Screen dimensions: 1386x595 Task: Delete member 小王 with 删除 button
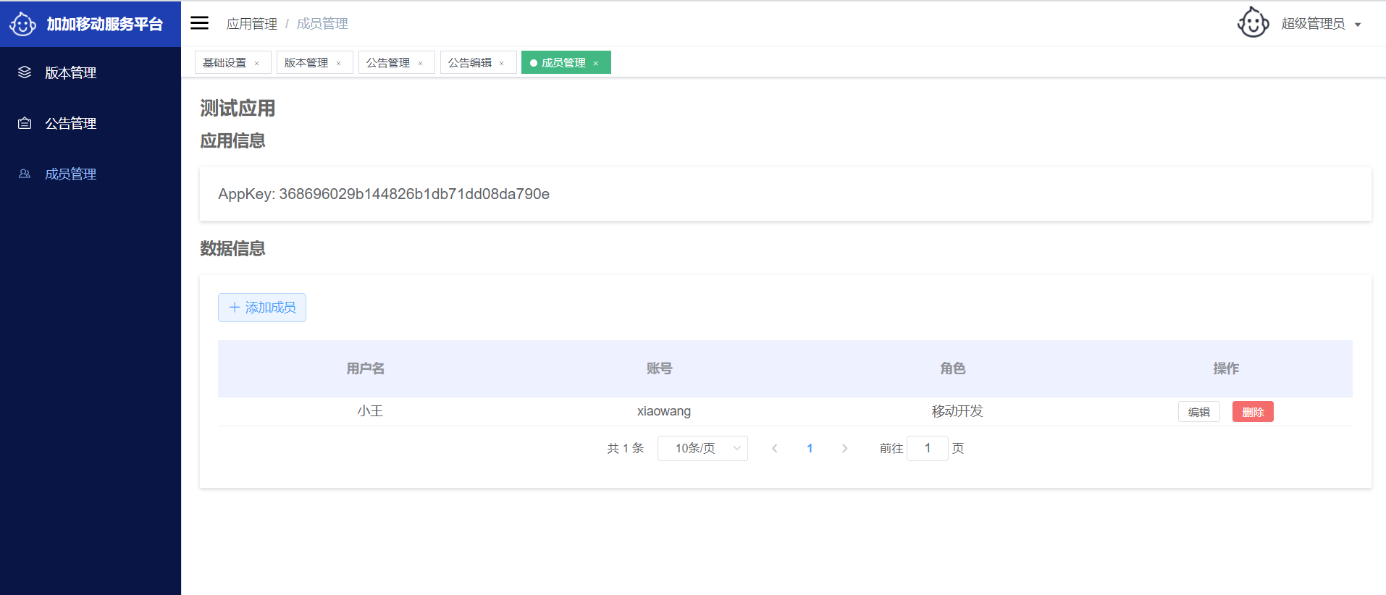(x=1252, y=412)
